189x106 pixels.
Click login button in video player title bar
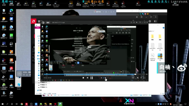click(x=48, y=23)
